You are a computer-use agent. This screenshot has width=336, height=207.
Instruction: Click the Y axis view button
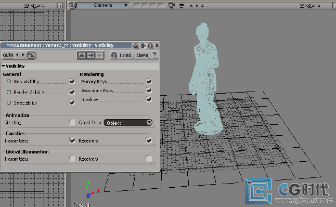[197, 6]
